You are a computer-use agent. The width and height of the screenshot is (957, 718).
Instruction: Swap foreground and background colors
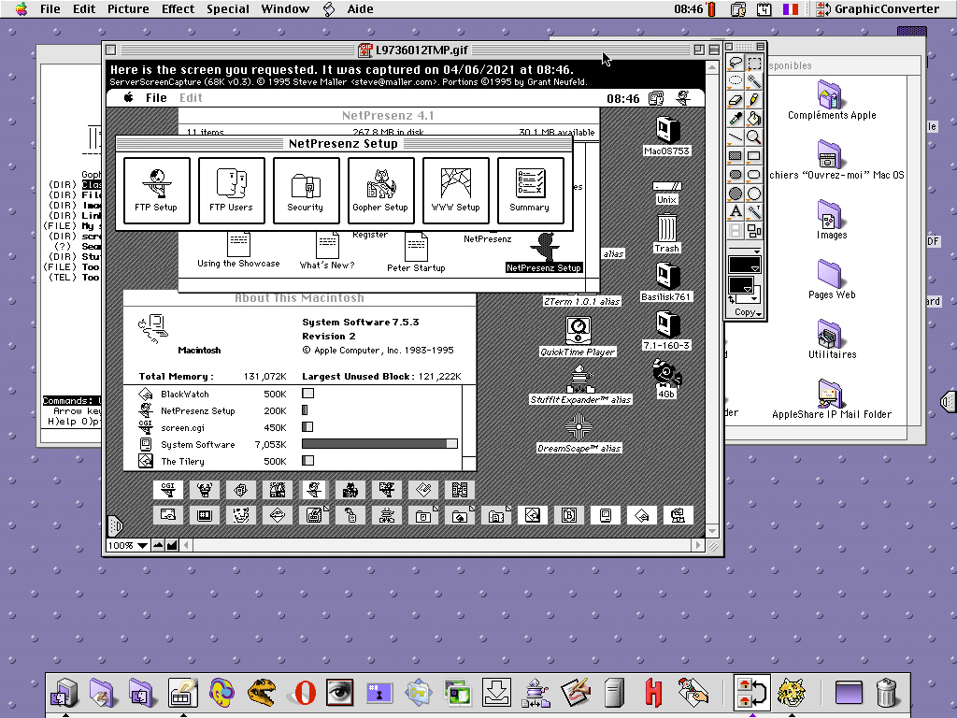[732, 297]
